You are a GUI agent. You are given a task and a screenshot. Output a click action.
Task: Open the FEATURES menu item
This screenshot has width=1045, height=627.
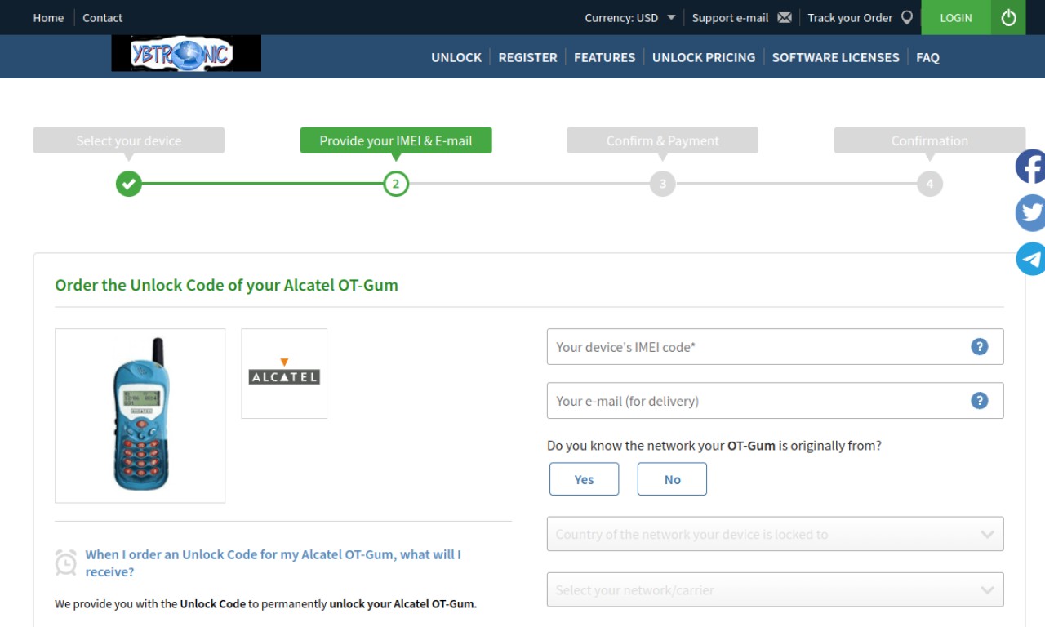click(604, 57)
